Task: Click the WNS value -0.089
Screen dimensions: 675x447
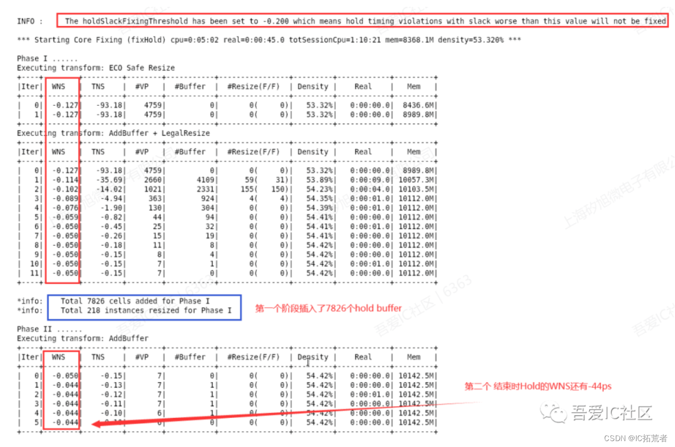Action: click(65, 199)
